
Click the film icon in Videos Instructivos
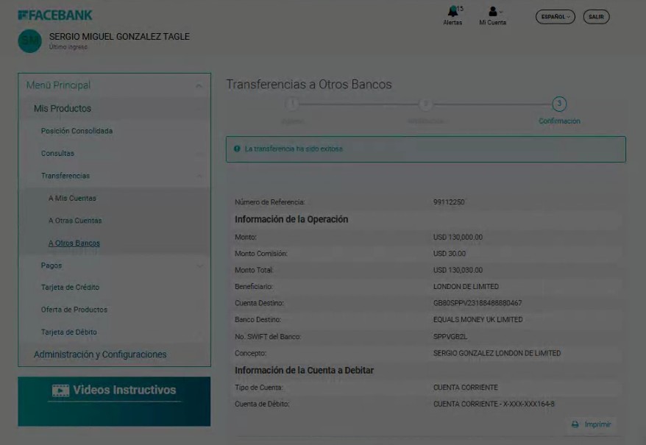60,391
